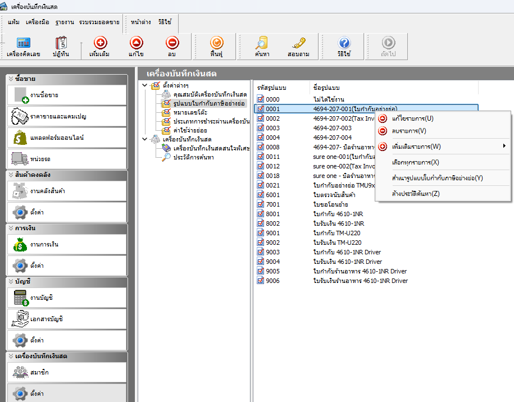Open the รายงาน menu in menu bar
Image resolution: width=514 pixels, height=402 pixels.
[65, 22]
